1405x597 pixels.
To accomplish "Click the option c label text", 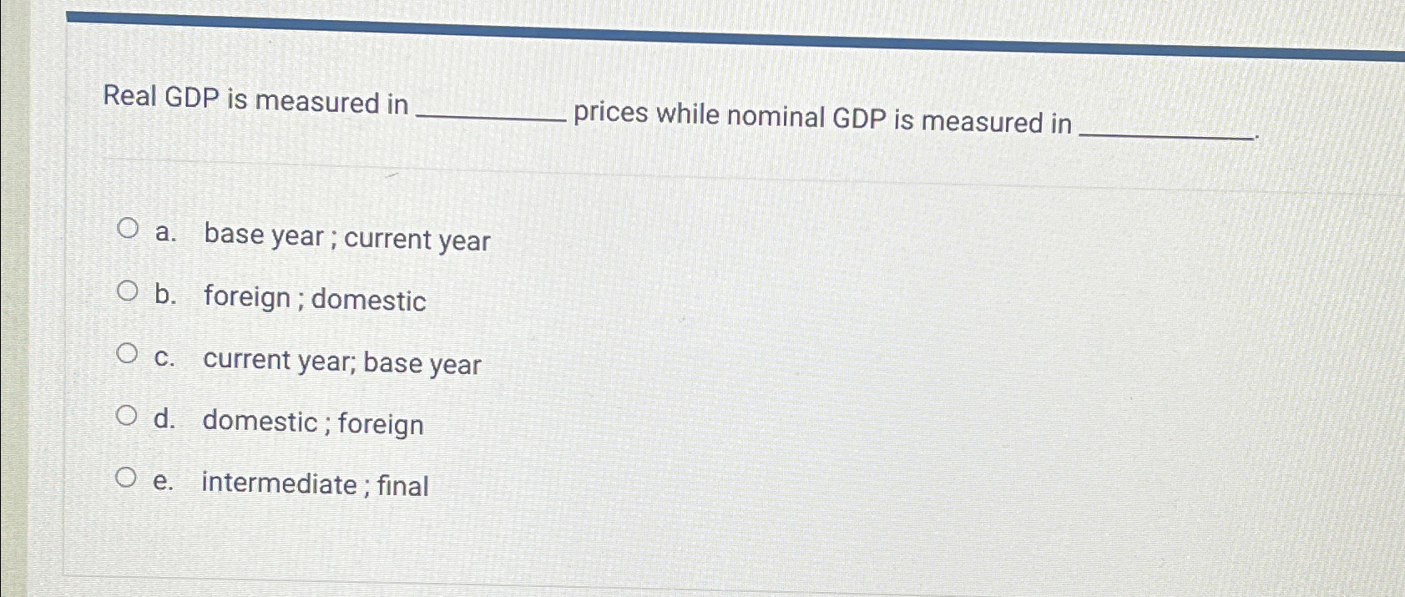I will (x=340, y=362).
